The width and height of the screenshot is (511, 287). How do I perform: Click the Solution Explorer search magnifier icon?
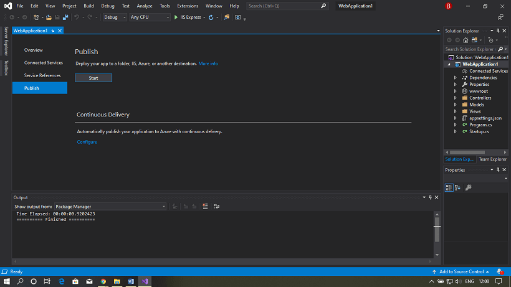pos(500,49)
